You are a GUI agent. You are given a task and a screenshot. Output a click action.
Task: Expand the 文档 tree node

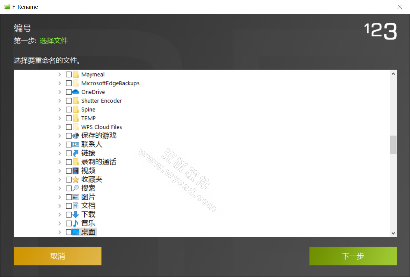click(x=59, y=205)
